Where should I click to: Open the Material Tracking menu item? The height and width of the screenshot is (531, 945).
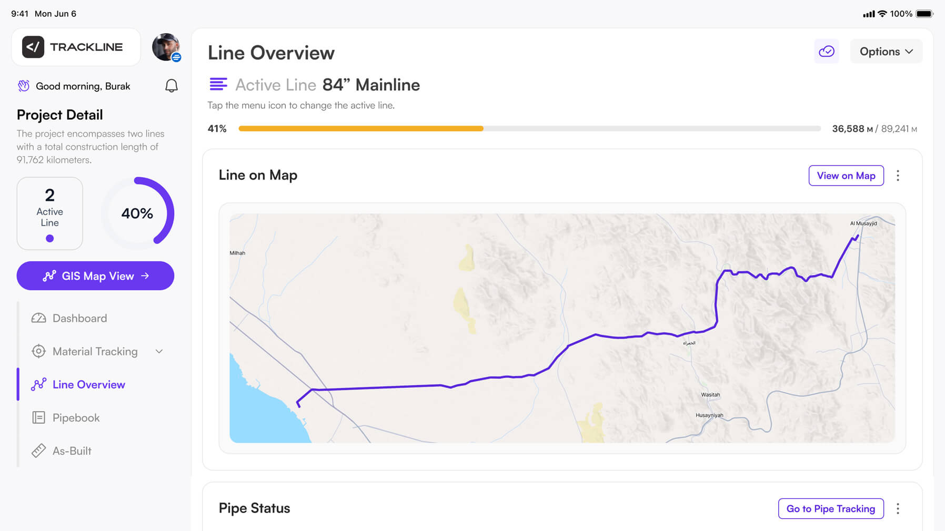coord(95,351)
